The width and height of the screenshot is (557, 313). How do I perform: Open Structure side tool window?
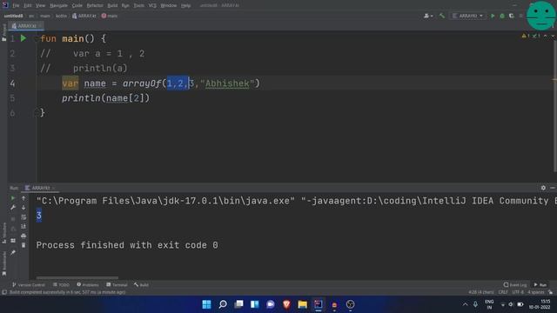click(x=3, y=233)
